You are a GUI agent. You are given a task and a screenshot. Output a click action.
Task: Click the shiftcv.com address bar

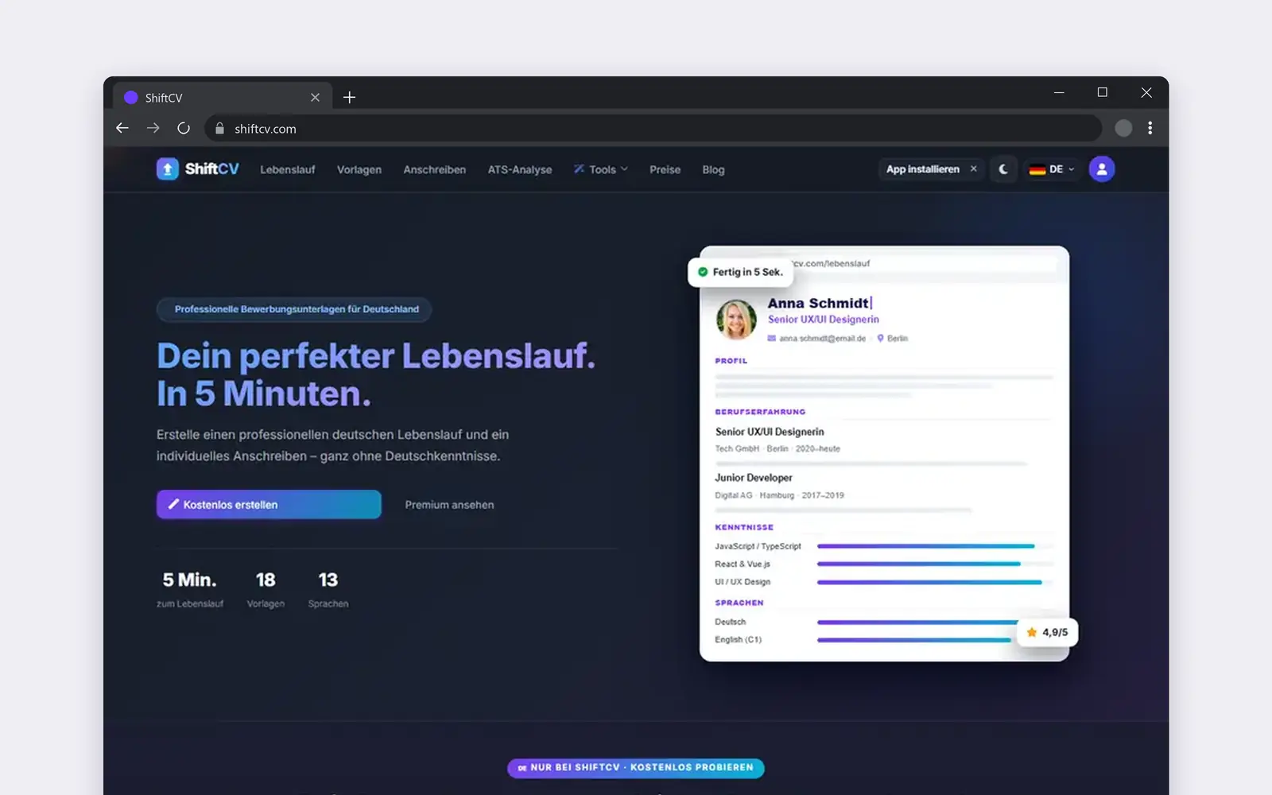pos(653,128)
